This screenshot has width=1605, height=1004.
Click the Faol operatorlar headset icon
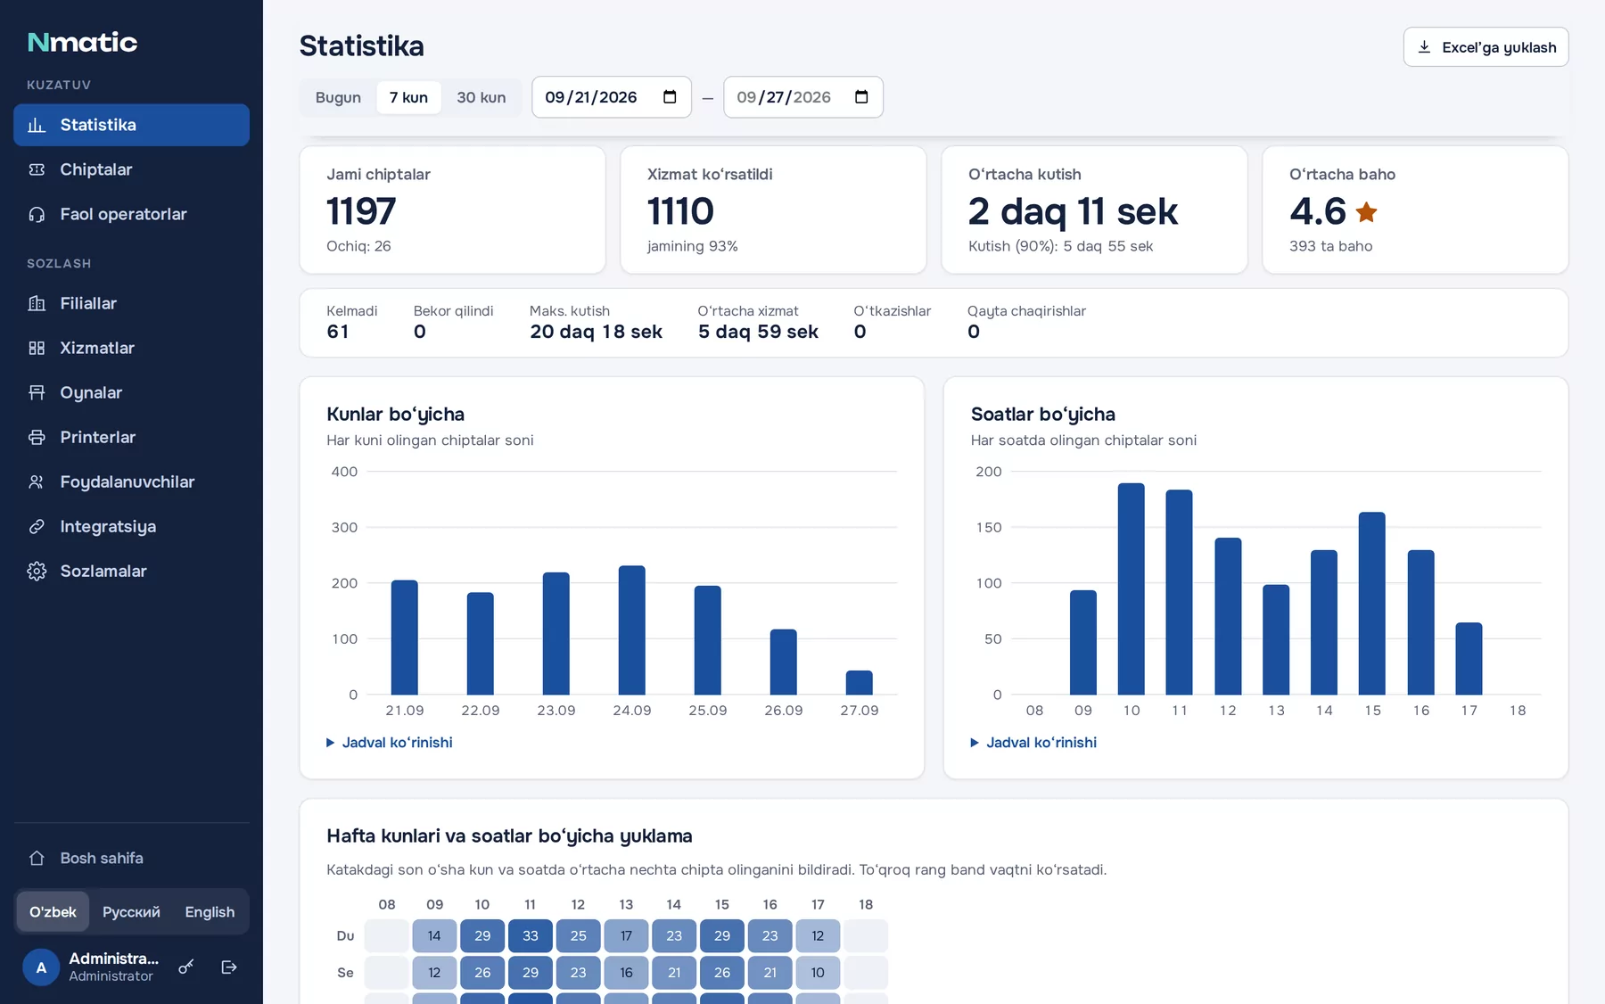click(37, 214)
